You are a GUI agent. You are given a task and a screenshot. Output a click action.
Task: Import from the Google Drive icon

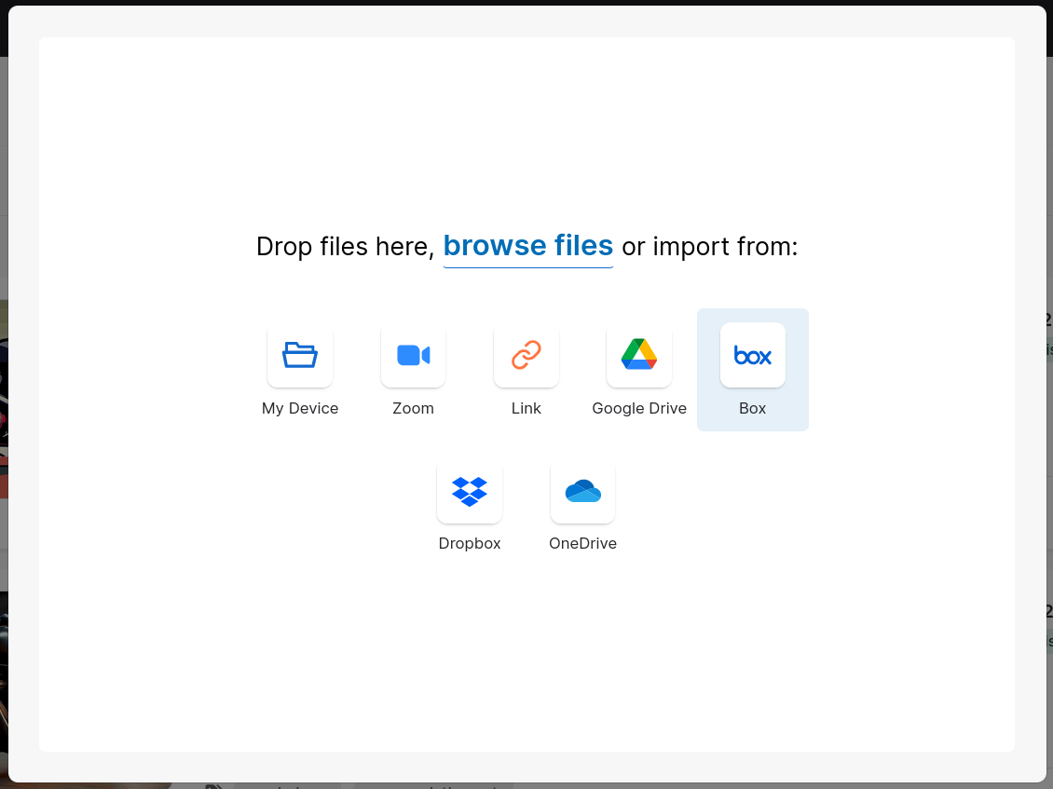[x=638, y=355]
